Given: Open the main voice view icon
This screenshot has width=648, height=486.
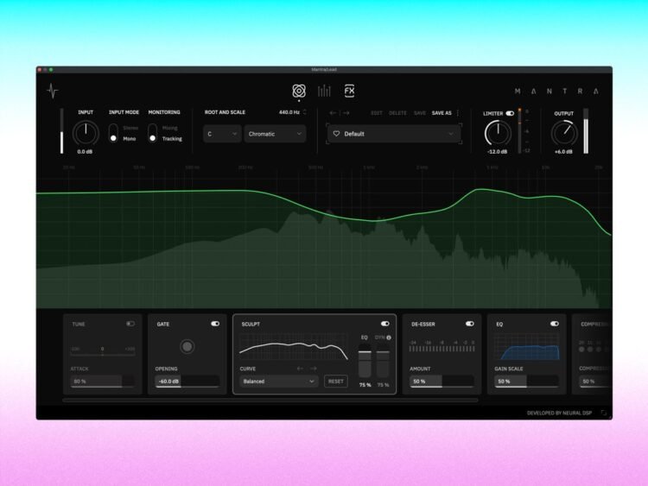Looking at the screenshot, I should pos(299,91).
